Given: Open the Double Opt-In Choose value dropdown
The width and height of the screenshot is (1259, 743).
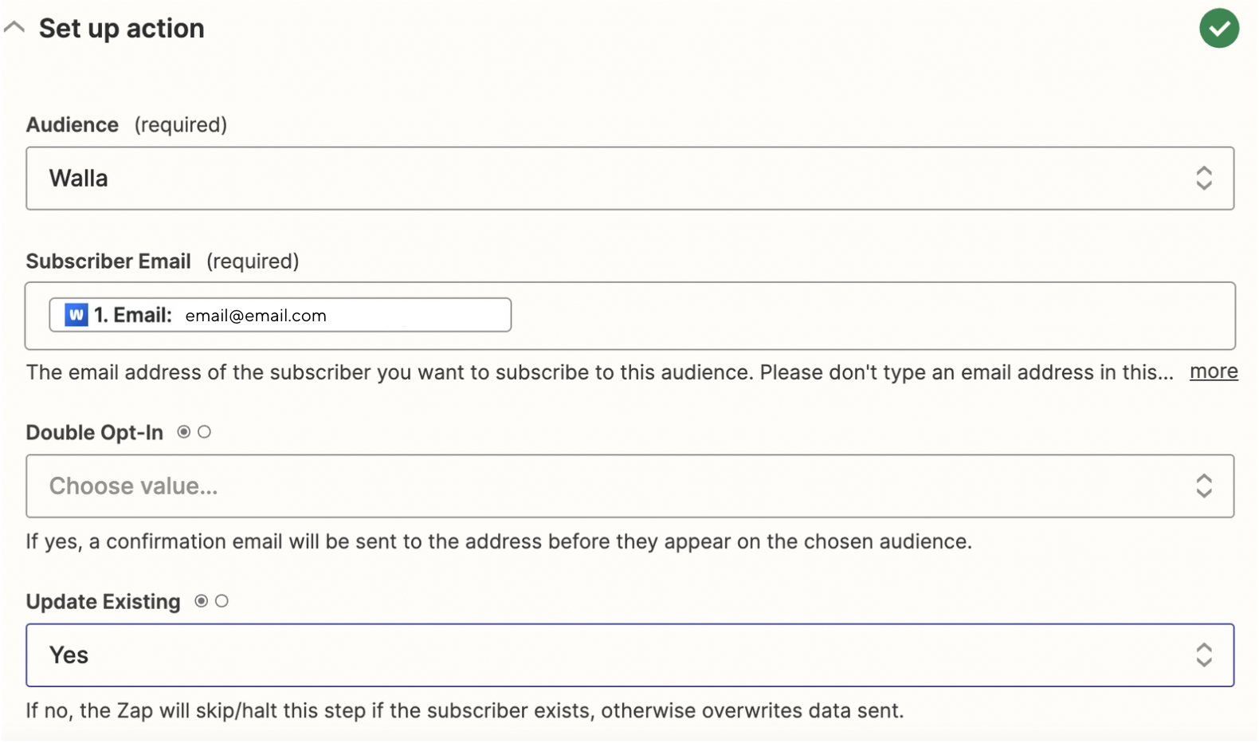Looking at the screenshot, I should click(x=606, y=486).
